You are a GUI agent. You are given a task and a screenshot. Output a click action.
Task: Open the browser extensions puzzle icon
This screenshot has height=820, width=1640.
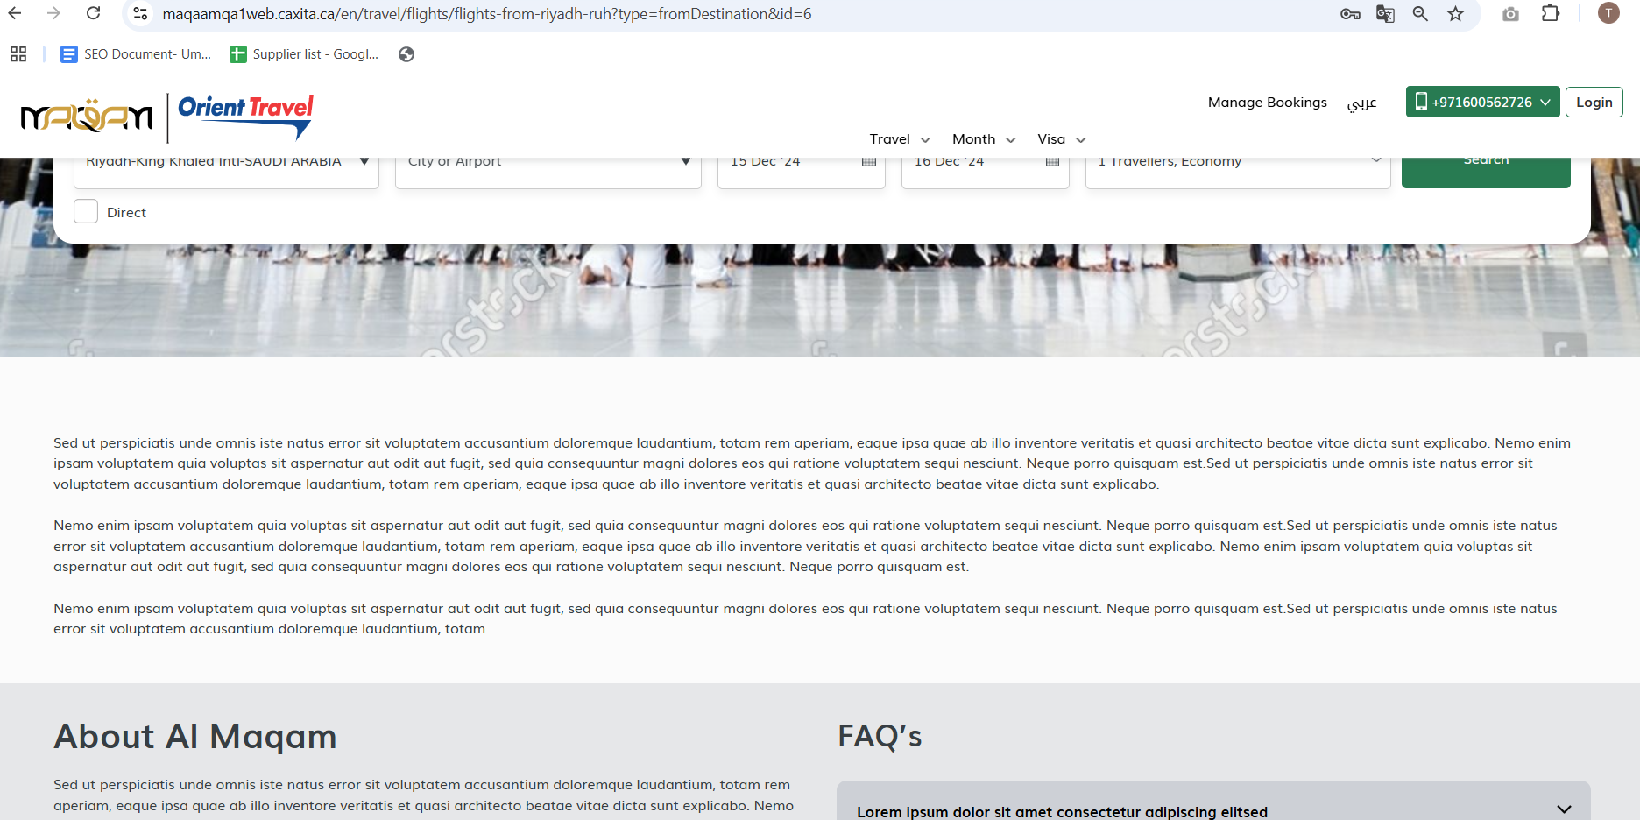[1551, 14]
